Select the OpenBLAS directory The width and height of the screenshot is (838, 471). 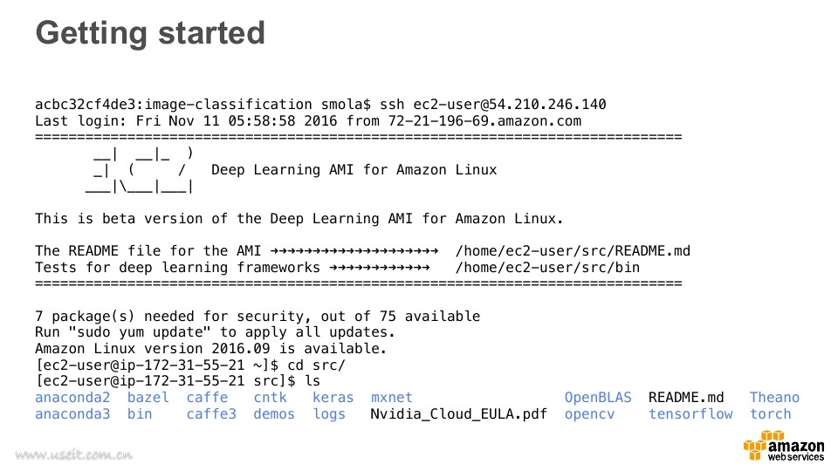(x=598, y=398)
